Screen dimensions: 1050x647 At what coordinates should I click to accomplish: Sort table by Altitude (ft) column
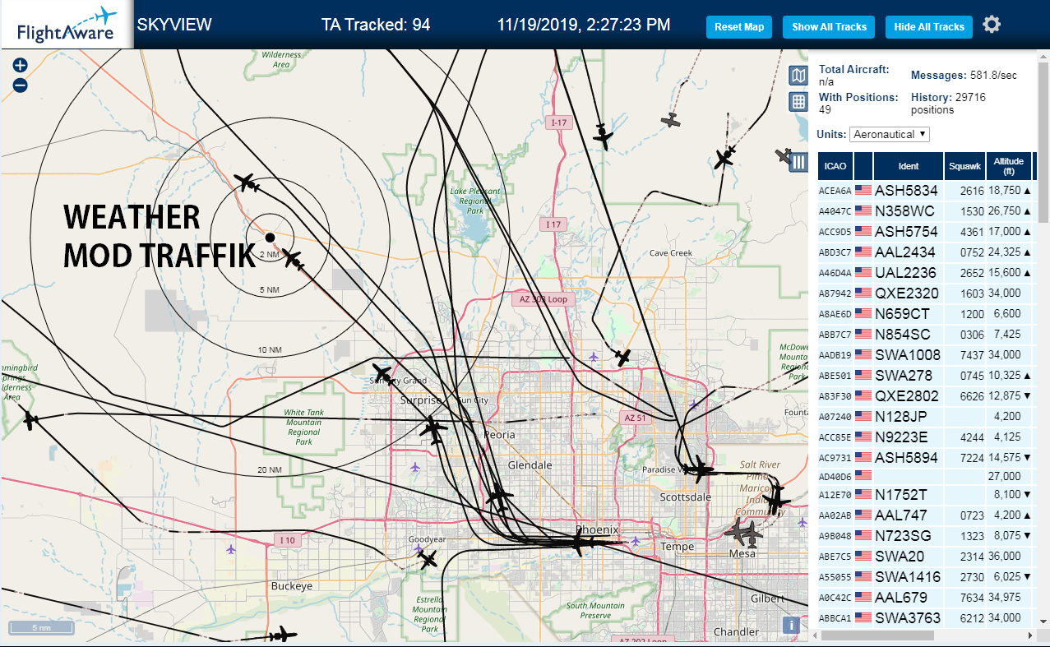[x=1008, y=166]
